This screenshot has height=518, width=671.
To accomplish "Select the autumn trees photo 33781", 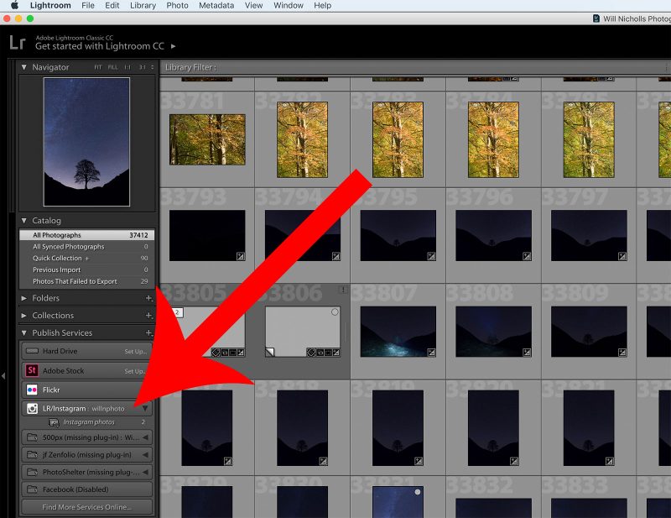I will coord(207,139).
